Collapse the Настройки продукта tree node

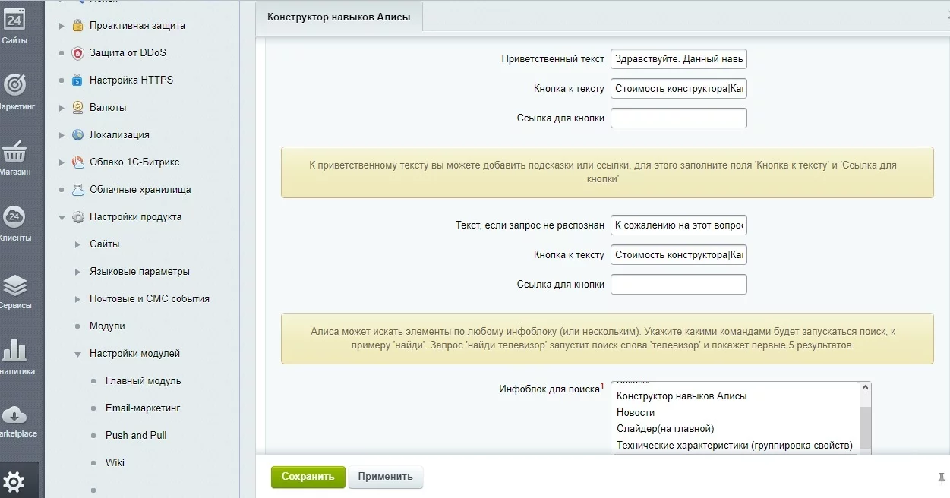[62, 217]
